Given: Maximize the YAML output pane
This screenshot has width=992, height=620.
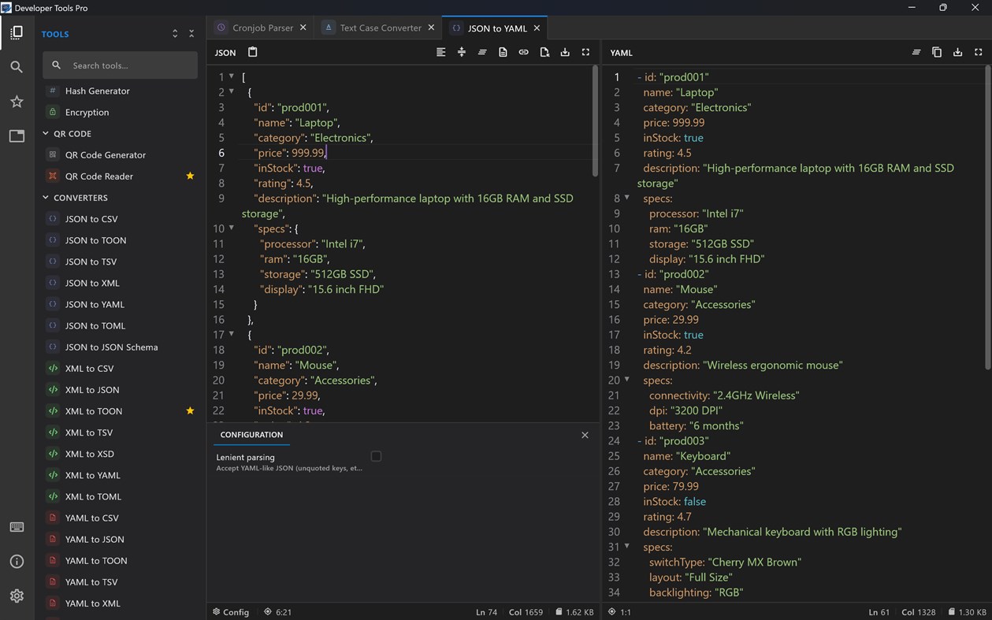Looking at the screenshot, I should tap(978, 52).
